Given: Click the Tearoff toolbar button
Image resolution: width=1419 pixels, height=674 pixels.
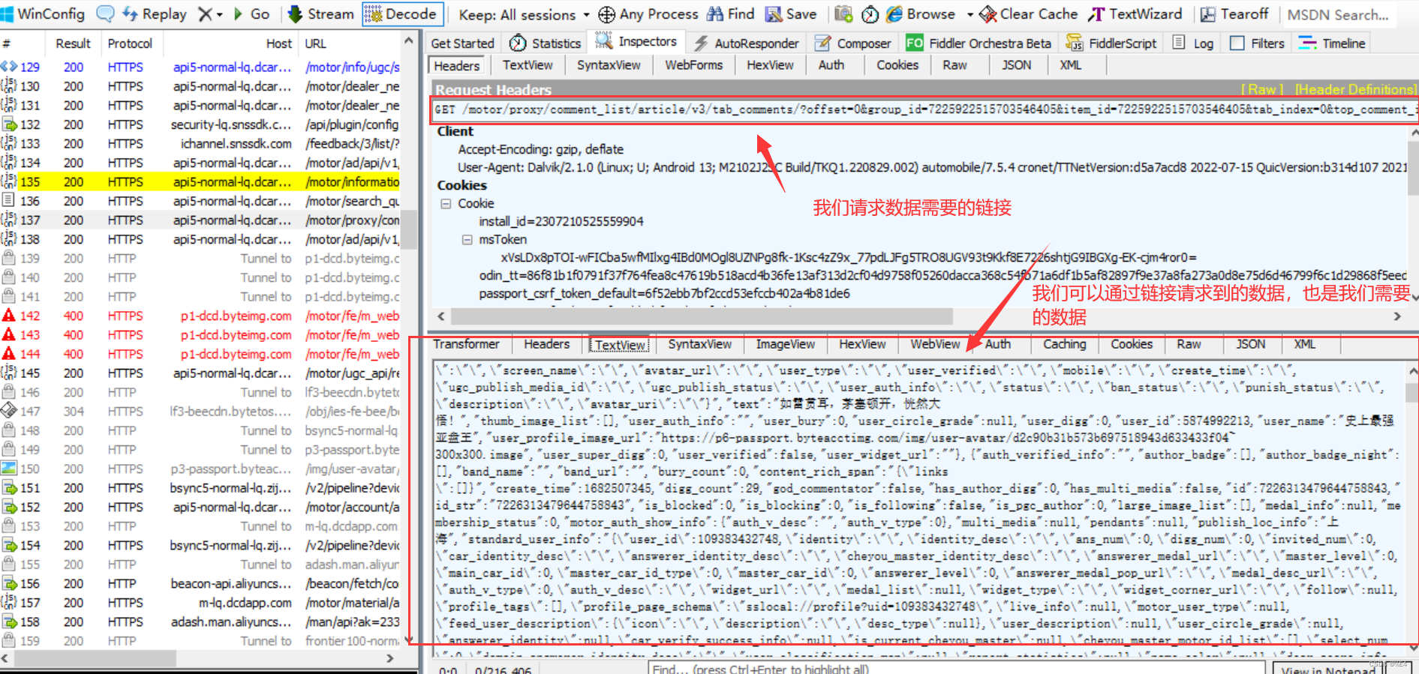Looking at the screenshot, I should [1234, 13].
